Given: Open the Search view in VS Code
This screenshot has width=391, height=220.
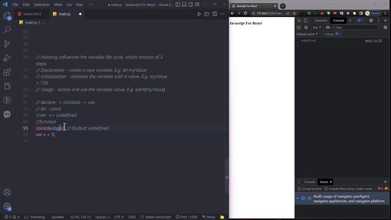Looking at the screenshot, I should (x=7, y=30).
